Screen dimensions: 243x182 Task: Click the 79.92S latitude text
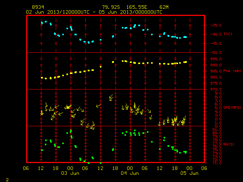pyautogui.click(x=111, y=7)
